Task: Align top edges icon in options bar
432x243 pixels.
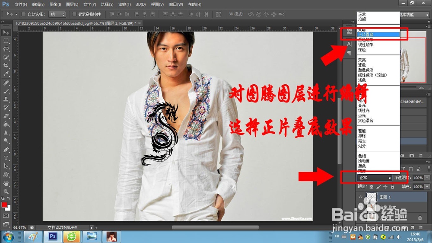Action: 112,14
